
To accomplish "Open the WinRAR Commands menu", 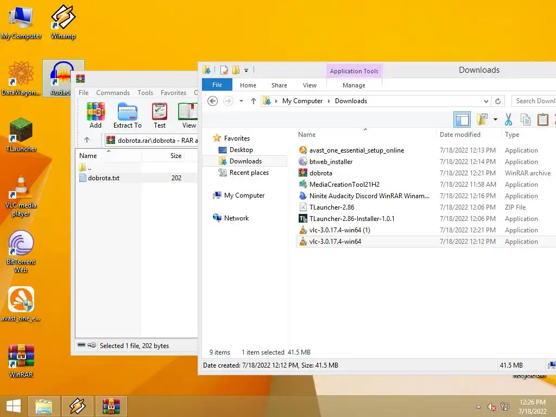I will 113,92.
